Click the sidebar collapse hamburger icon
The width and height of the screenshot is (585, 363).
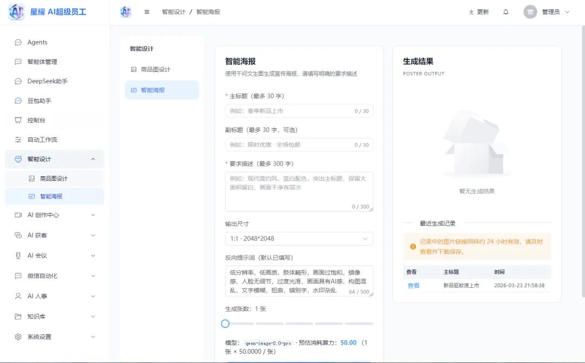click(147, 11)
